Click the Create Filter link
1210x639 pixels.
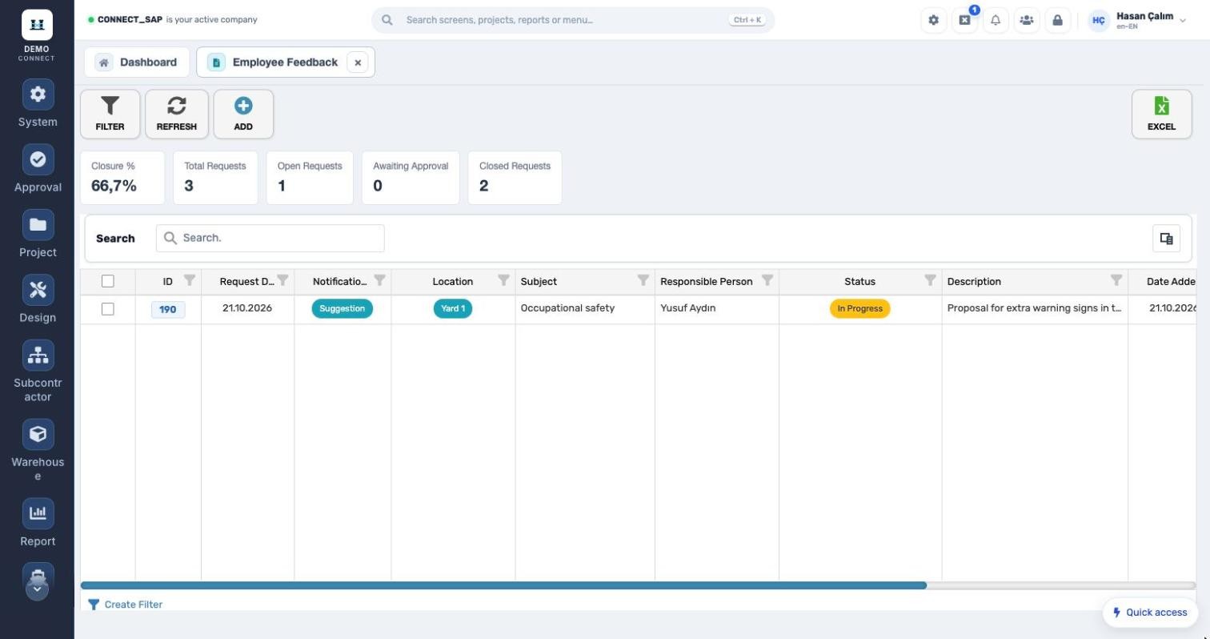126,605
